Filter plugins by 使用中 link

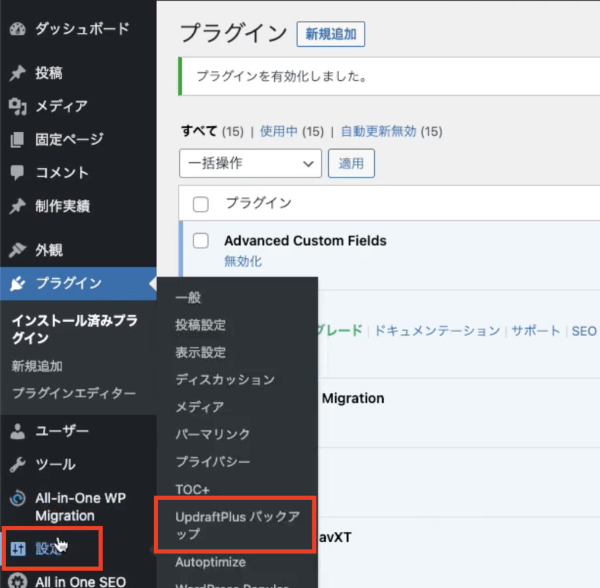(x=278, y=131)
